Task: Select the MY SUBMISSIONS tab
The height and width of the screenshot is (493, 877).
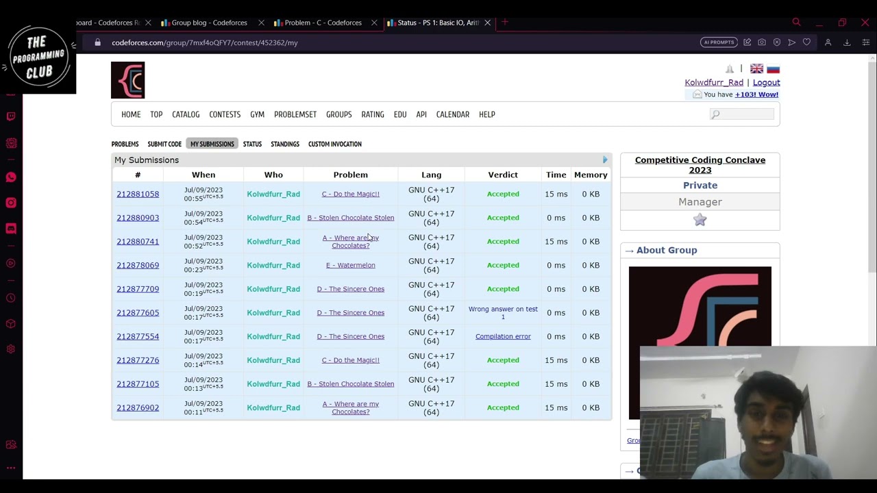Action: pyautogui.click(x=212, y=144)
